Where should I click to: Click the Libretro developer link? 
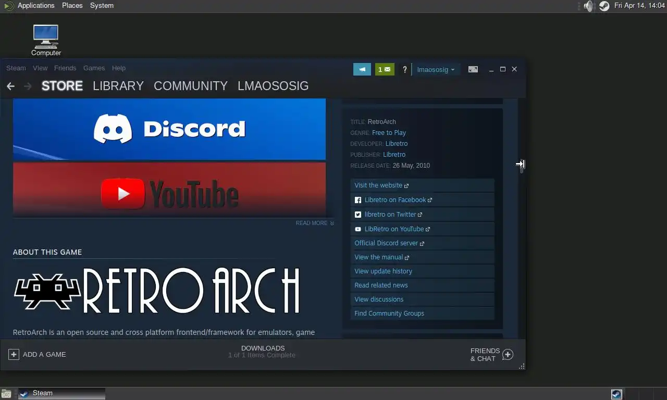pos(397,144)
